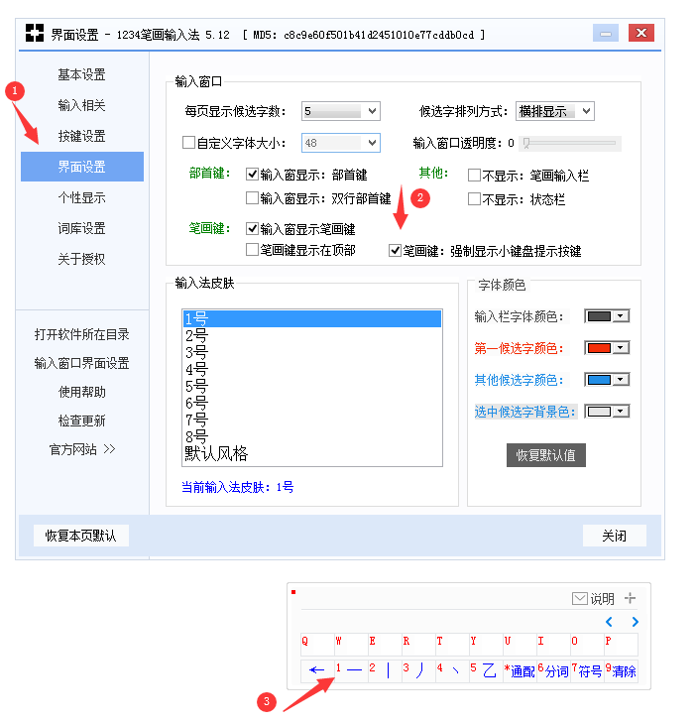Click the app logo icon in title bar
The image size is (697, 722).
coord(35,33)
